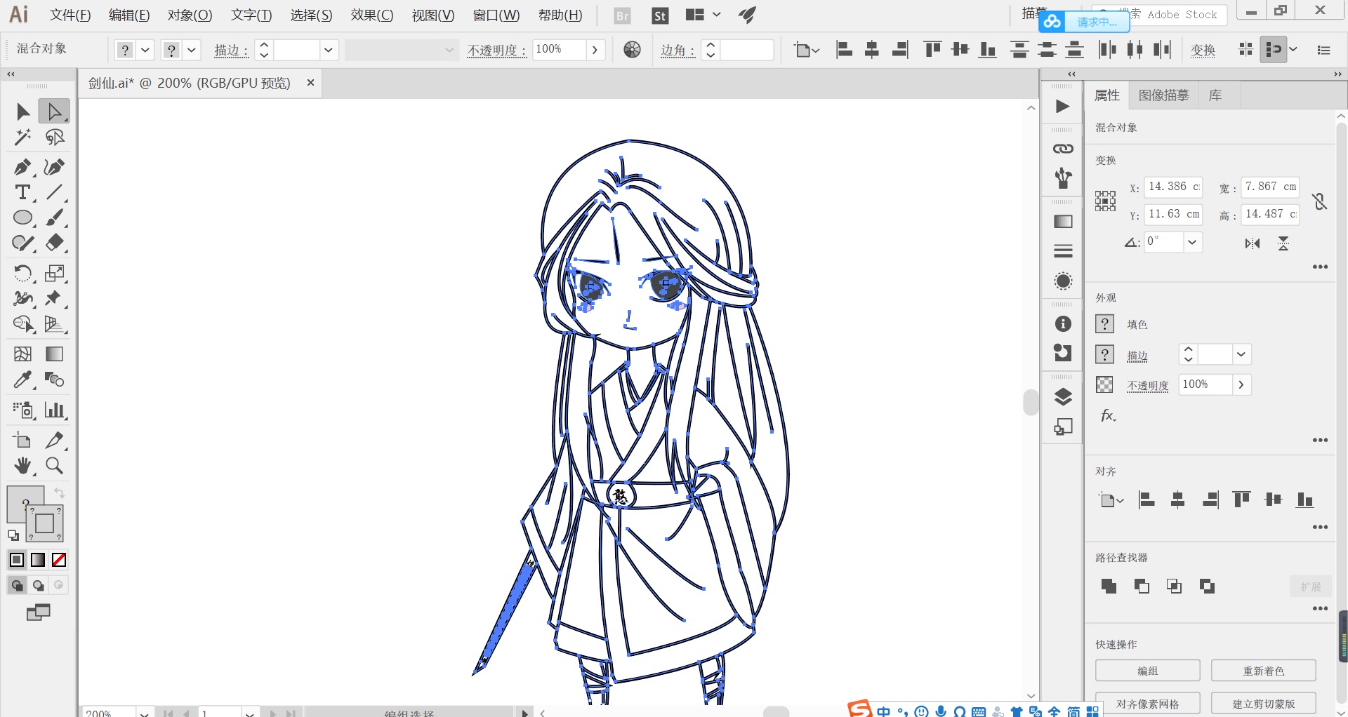This screenshot has width=1348, height=717.
Task: Select the Mesh tool
Action: pyautogui.click(x=22, y=354)
